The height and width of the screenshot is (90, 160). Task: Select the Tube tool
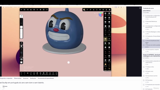pyautogui.click(x=109, y=65)
